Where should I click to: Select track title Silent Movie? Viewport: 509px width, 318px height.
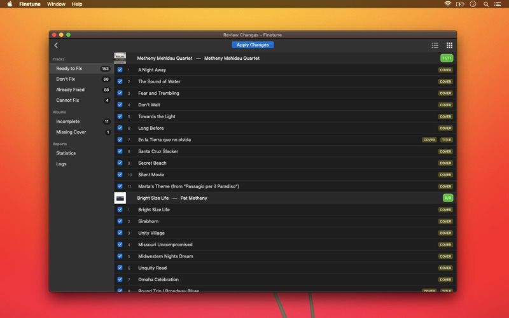151,174
